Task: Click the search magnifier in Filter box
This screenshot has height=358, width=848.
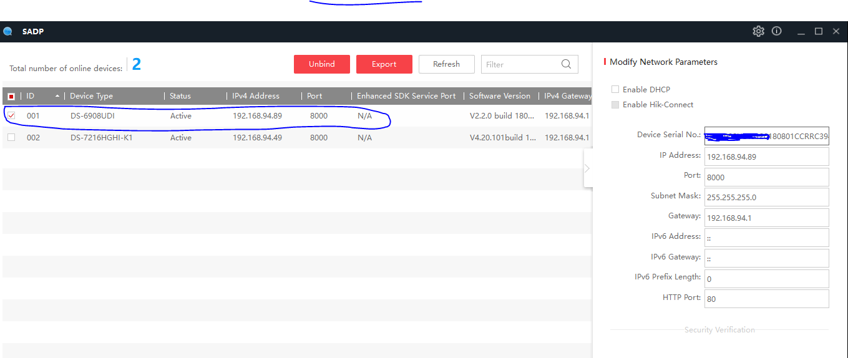Action: click(x=566, y=64)
